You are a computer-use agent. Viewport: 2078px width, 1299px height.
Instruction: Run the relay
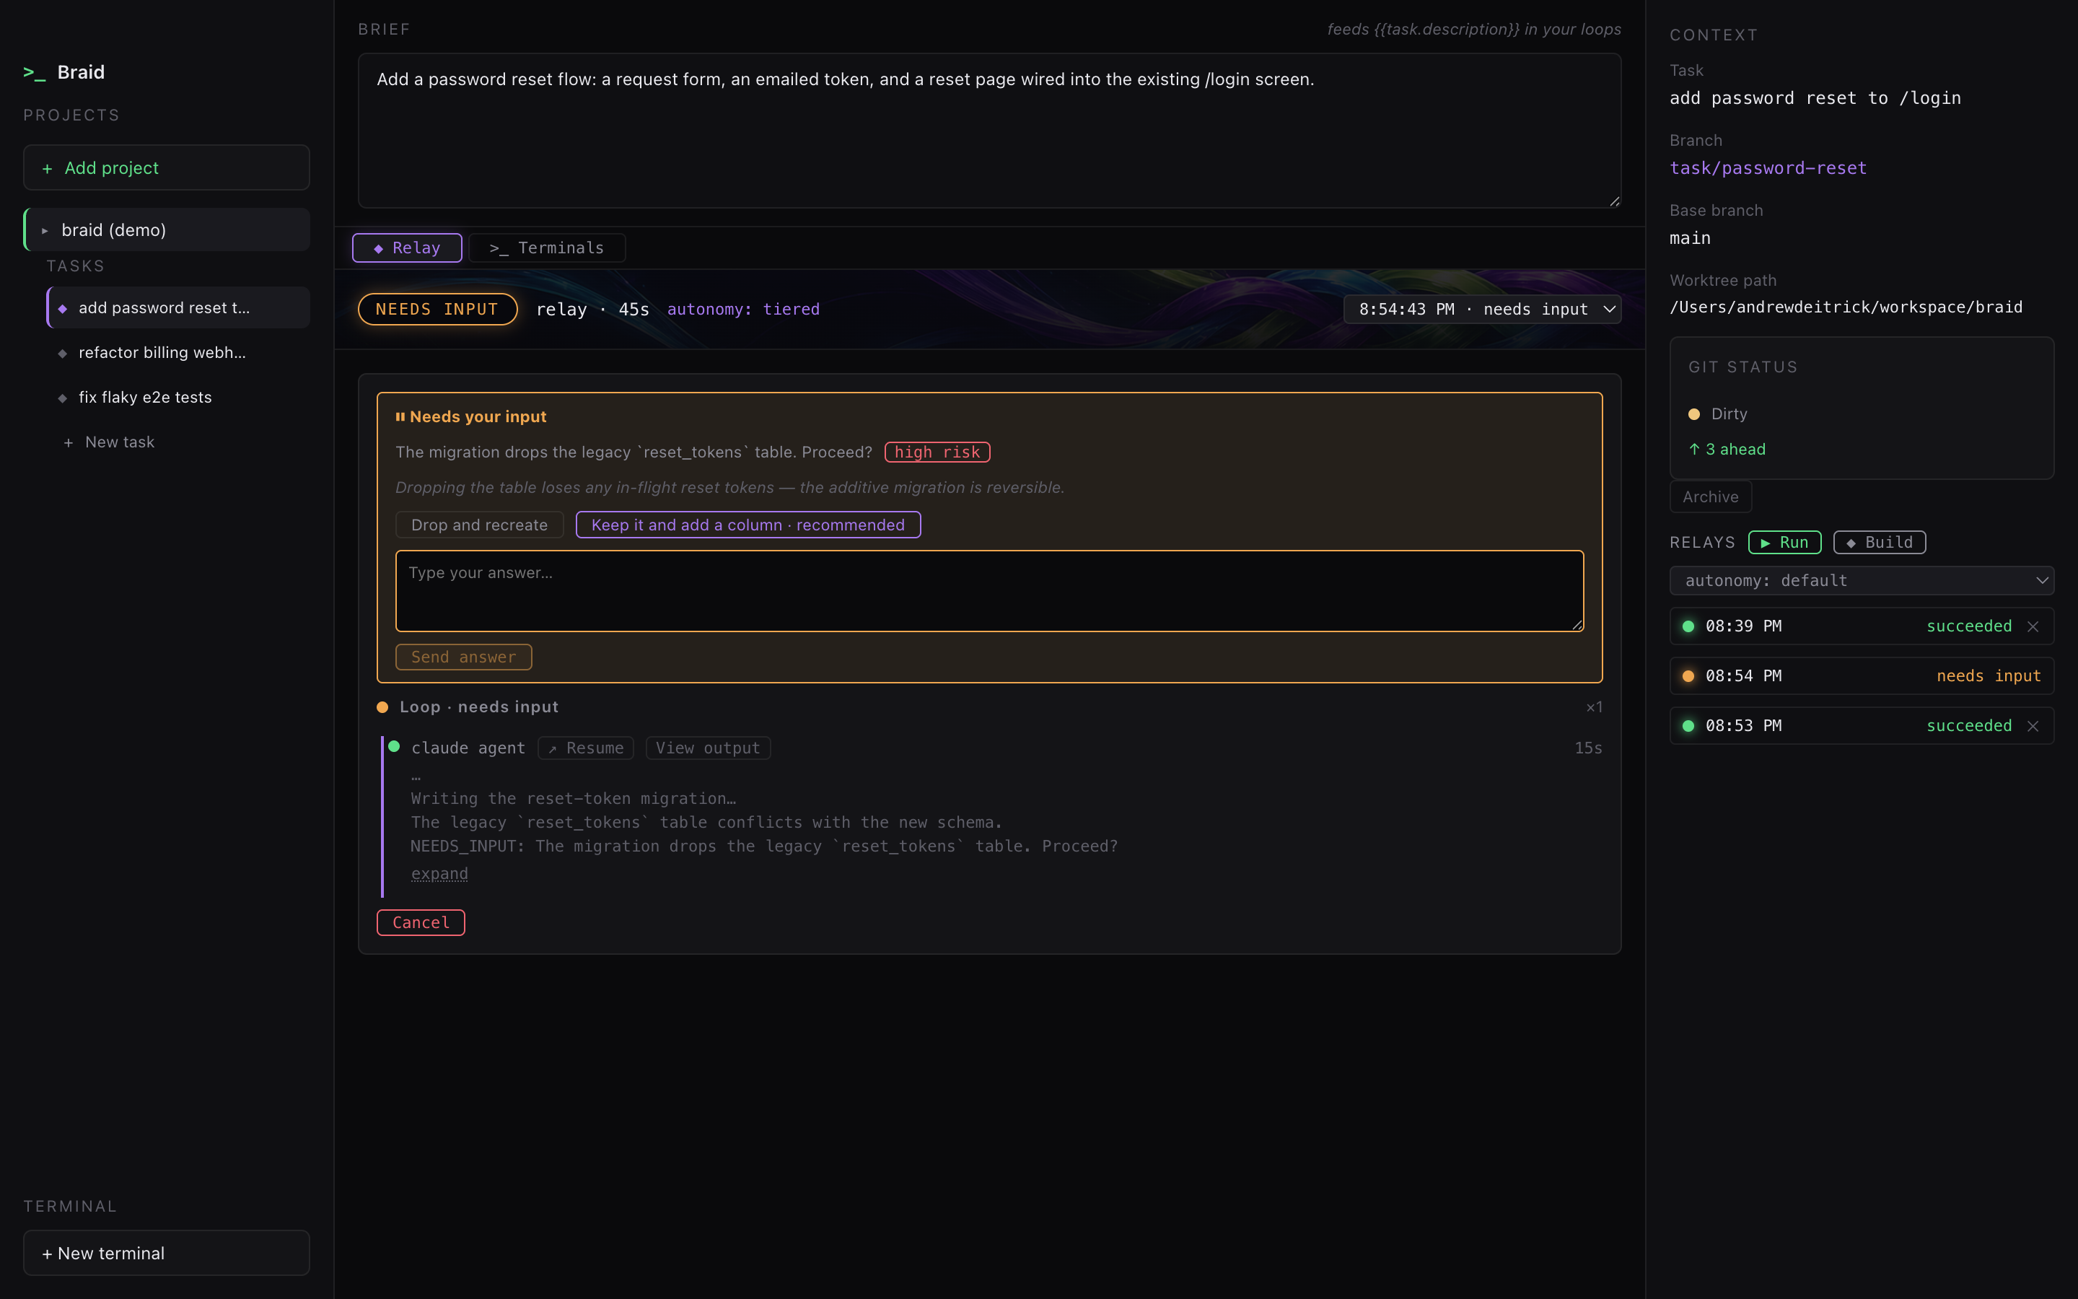click(1784, 542)
